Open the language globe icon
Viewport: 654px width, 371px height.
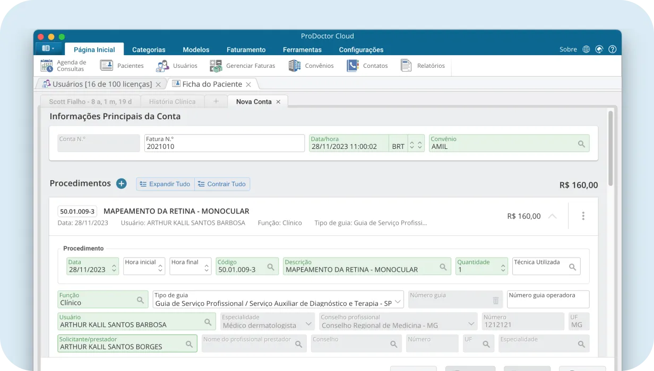(586, 49)
